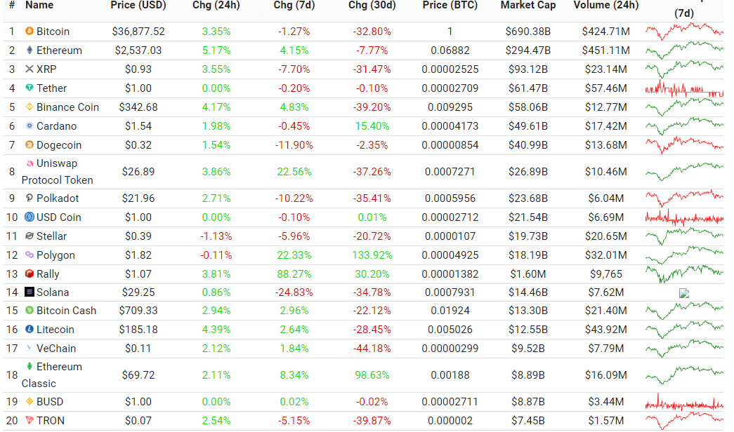This screenshot has width=734, height=432.
Task: Sort by Price (USD) column header
Action: [x=138, y=5]
